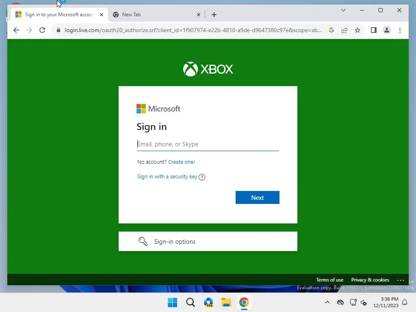Open taskbar Search

pos(191,302)
